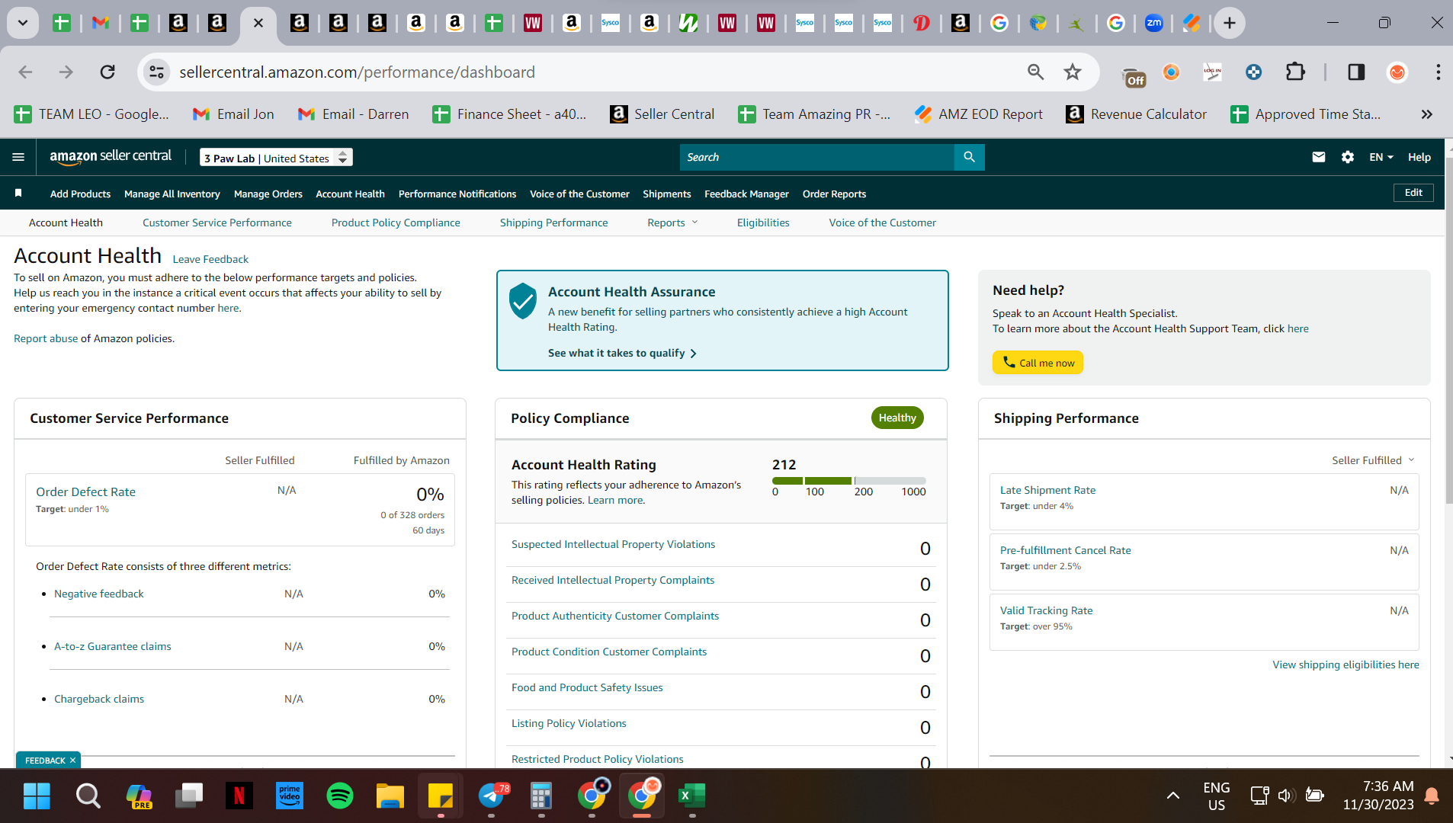
Task: Close the FEEDBACK tab widget
Action: point(73,761)
